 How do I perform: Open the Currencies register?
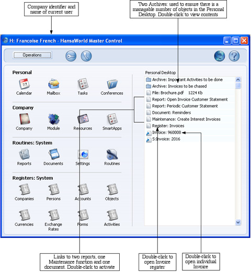(x=24, y=215)
